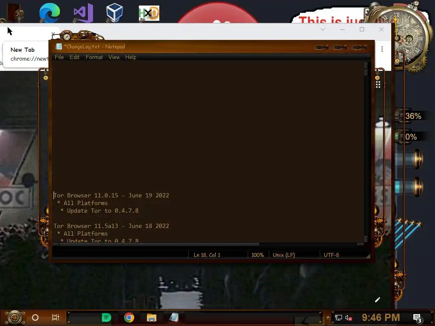Click Notepad horizontal scrollbar thumb
The width and height of the screenshot is (435, 326).
pos(159,244)
